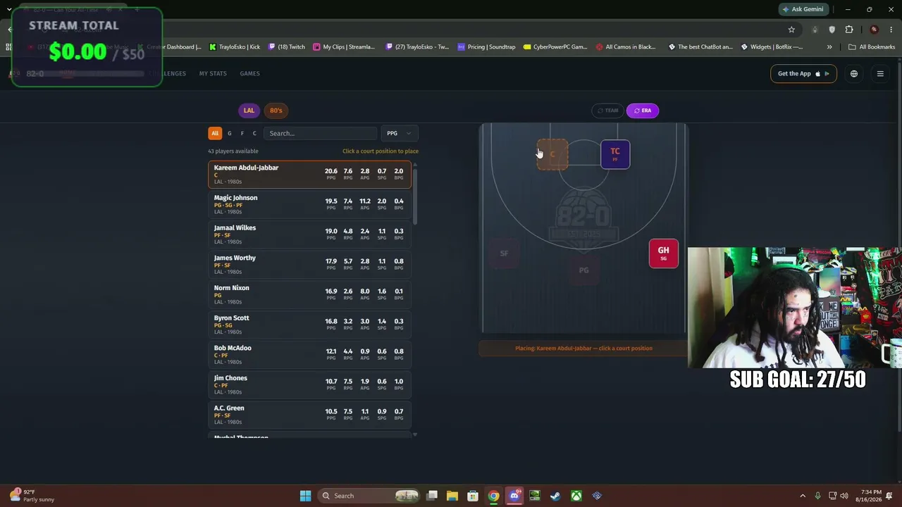Viewport: 902px width, 507px height.
Task: Select Jamaal Wilkes in the player list
Action: point(309,234)
